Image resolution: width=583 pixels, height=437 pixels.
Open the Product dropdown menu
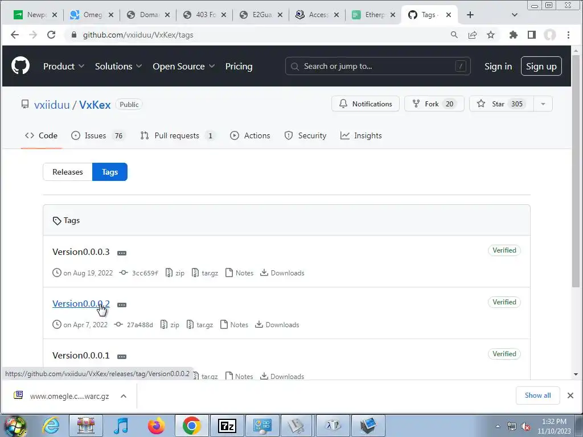64,66
